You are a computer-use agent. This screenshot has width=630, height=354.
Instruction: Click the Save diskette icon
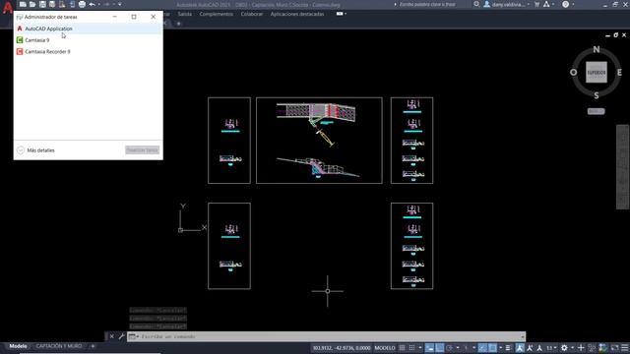coord(42,4)
